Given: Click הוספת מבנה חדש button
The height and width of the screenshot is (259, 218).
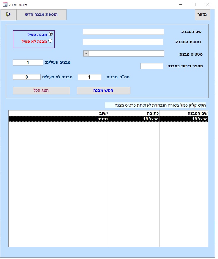Looking at the screenshot, I should [x=41, y=15].
